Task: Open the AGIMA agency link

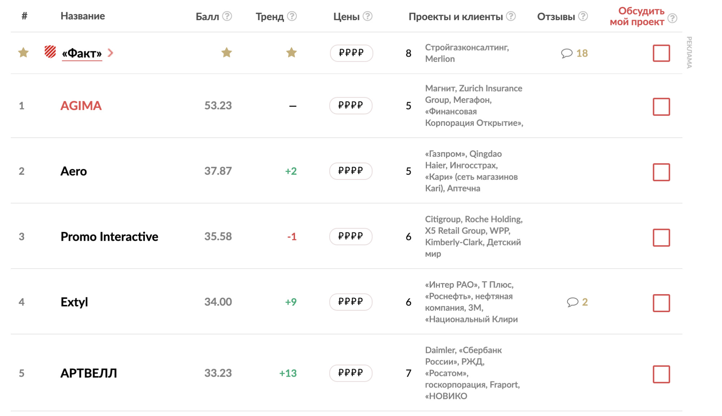Action: pos(81,106)
